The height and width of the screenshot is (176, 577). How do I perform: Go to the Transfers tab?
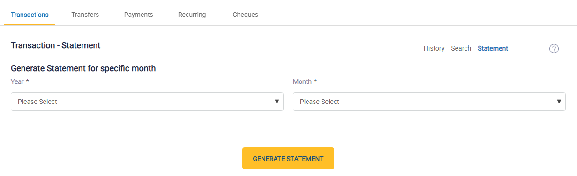(85, 15)
